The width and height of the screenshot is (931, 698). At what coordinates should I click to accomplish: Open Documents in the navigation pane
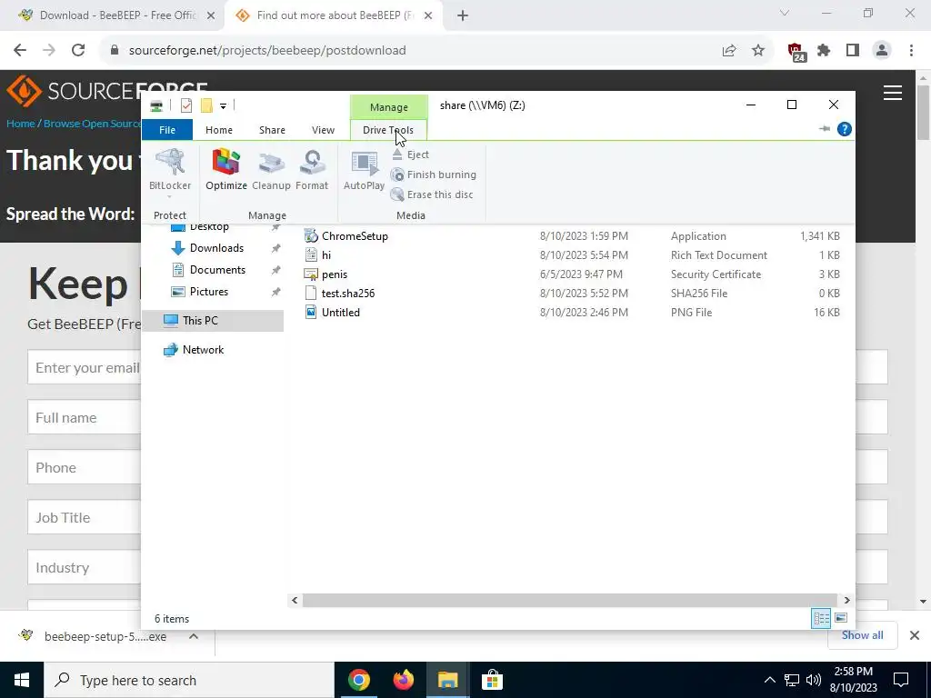click(x=217, y=270)
